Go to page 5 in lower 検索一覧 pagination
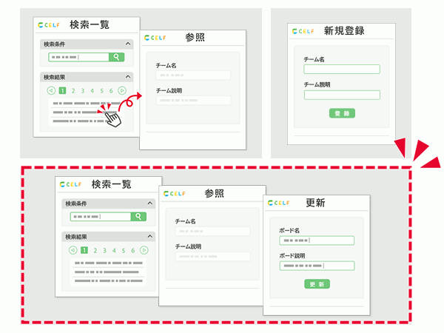The height and width of the screenshot is (333, 444). 124,251
